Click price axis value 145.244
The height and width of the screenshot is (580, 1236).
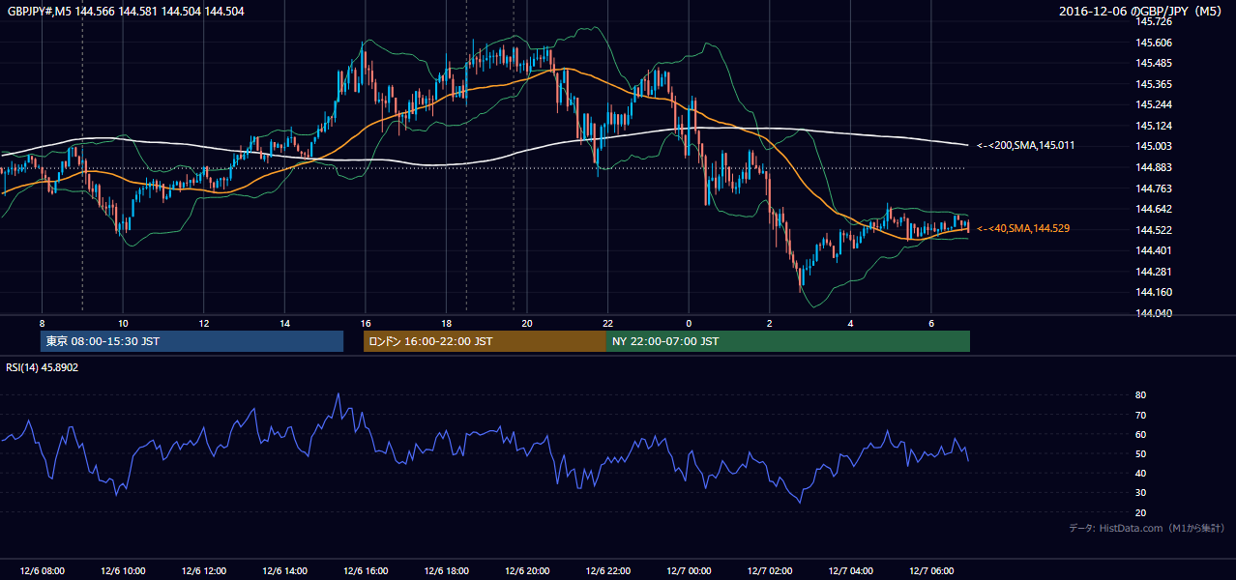(x=1153, y=104)
